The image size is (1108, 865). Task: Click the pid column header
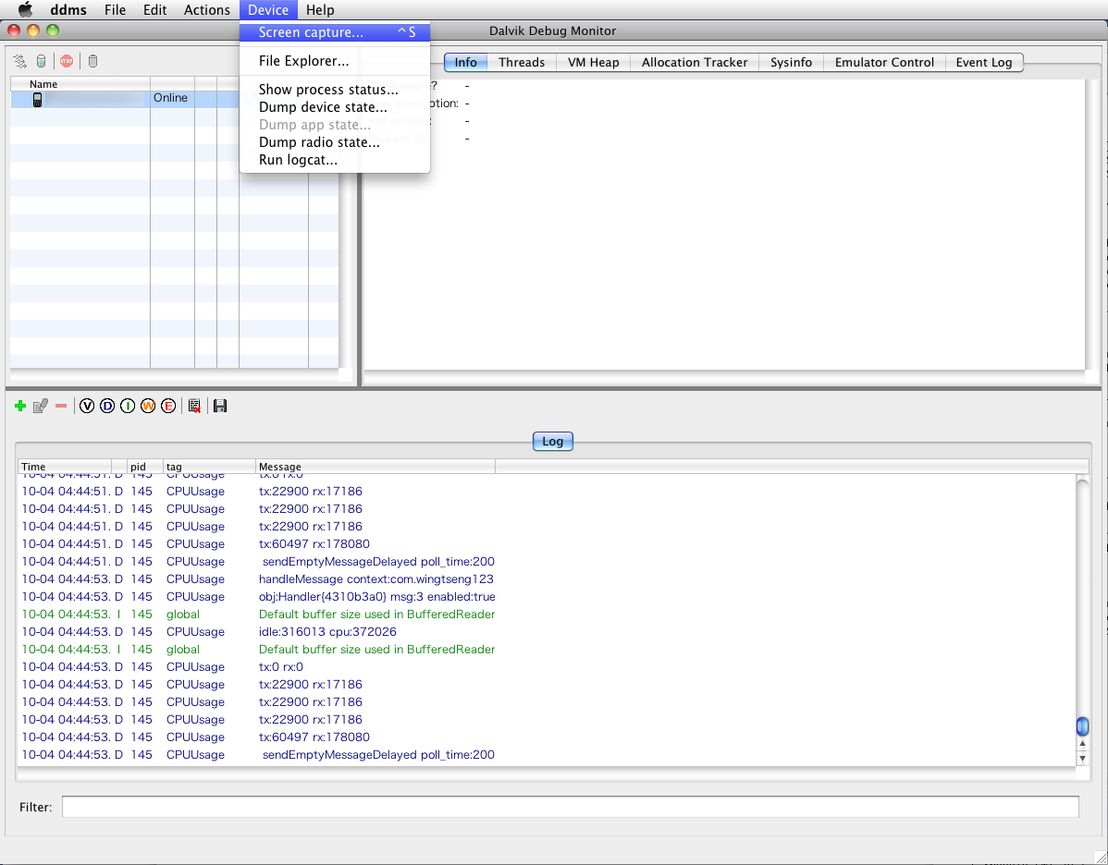pyautogui.click(x=145, y=467)
